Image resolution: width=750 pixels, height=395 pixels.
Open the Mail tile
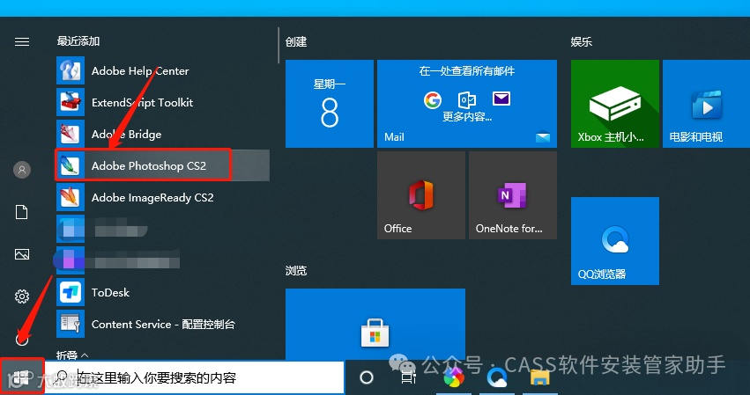pyautogui.click(x=467, y=104)
